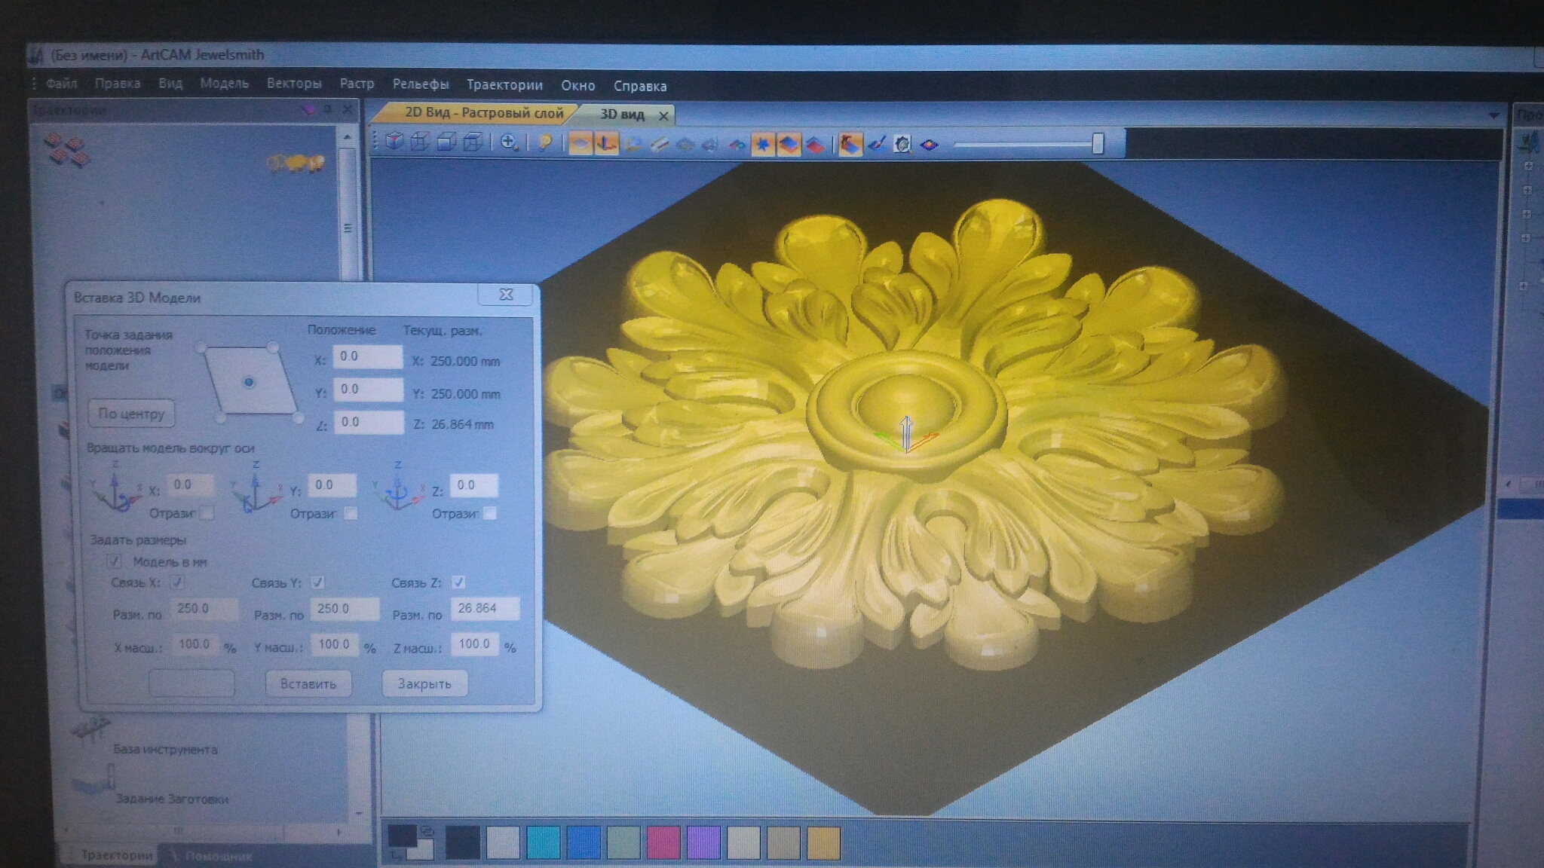Screen dimensions: 1544x868
Task: Click the По центру button
Action: click(x=131, y=414)
